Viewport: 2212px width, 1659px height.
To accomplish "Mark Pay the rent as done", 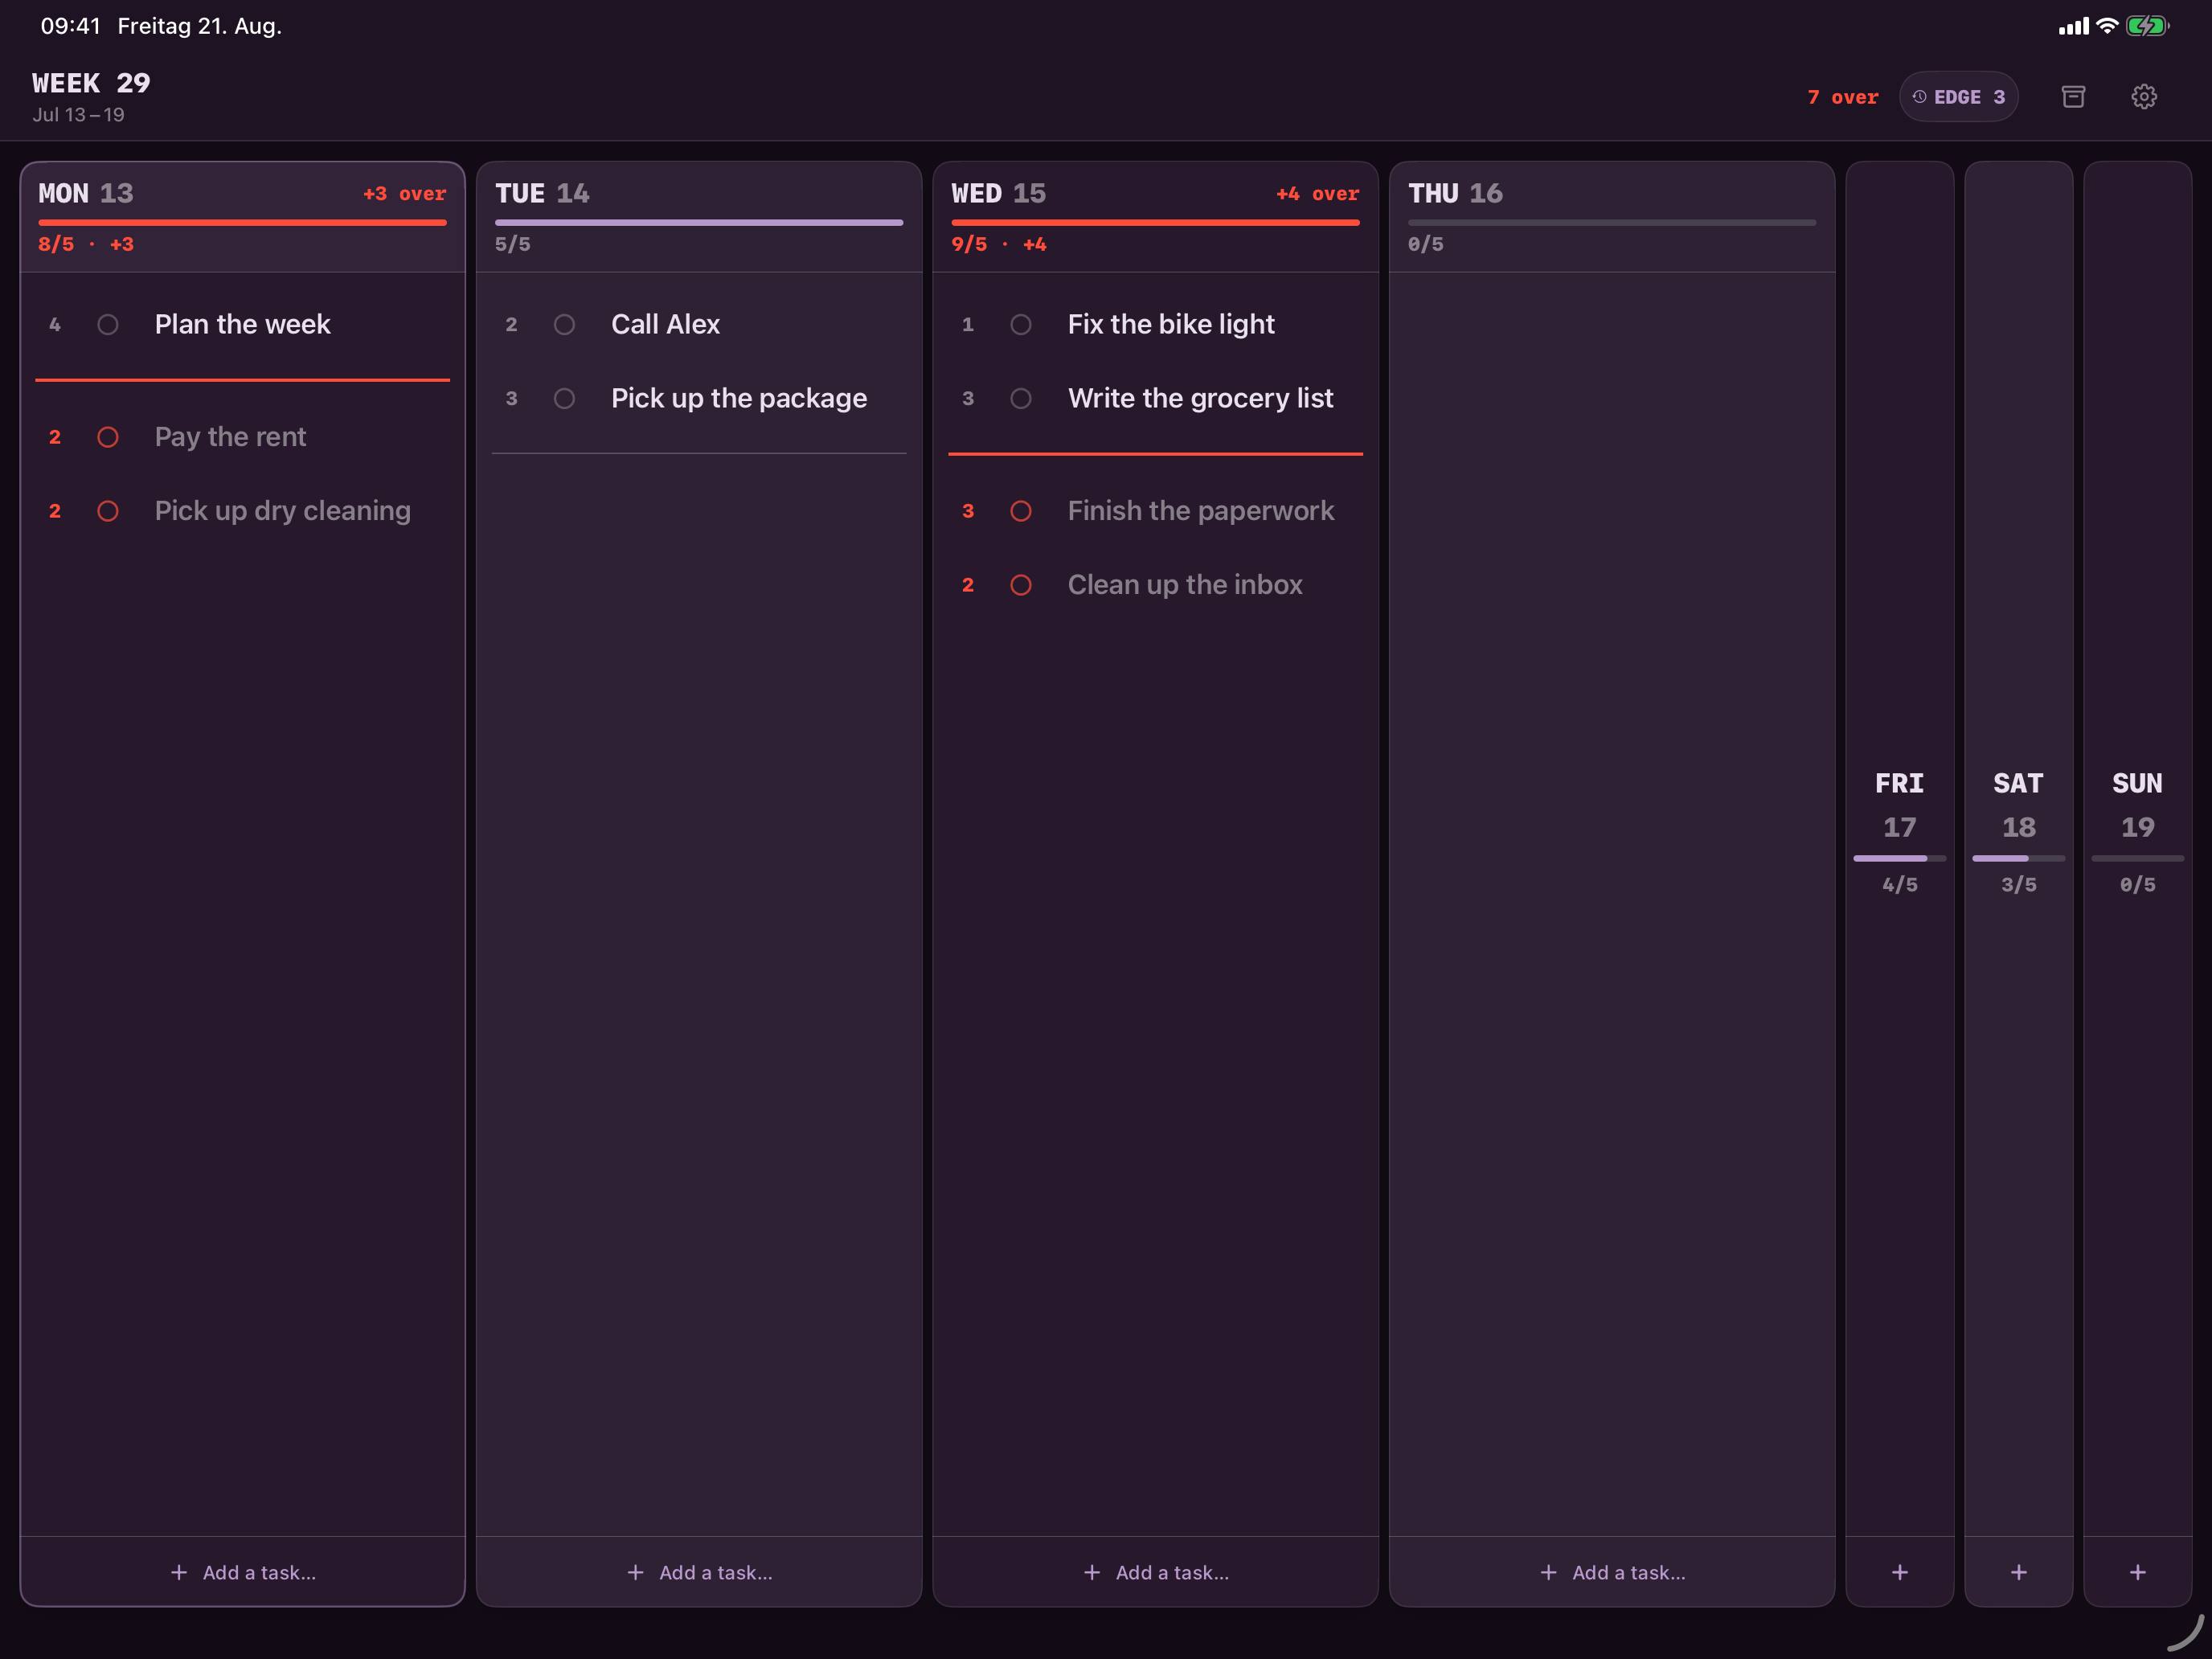I will pos(108,437).
